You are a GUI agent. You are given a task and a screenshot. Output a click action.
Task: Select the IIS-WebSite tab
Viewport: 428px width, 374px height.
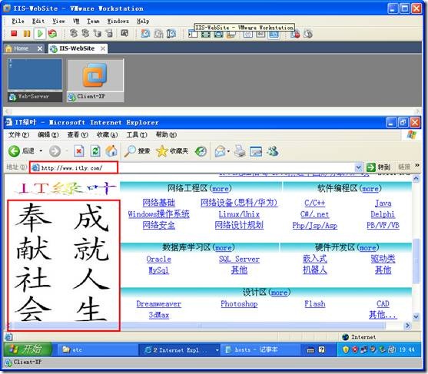click(x=77, y=48)
